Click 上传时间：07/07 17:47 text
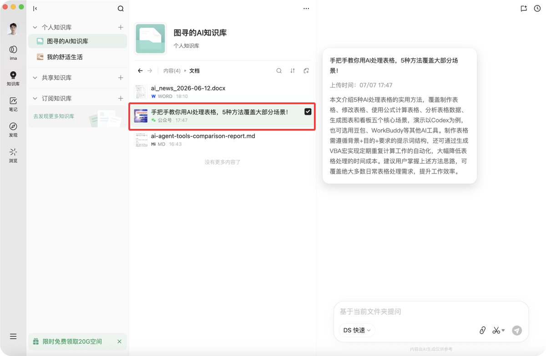 pos(361,85)
